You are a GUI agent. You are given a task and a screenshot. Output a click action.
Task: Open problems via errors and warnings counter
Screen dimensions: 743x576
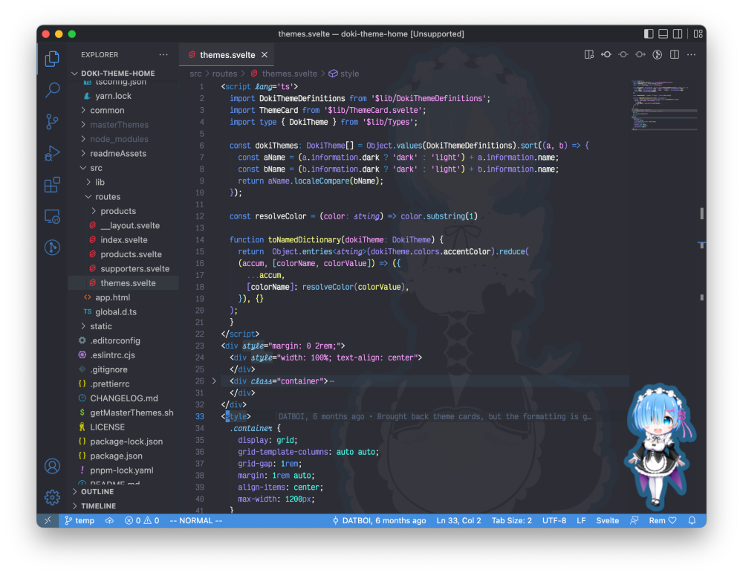[142, 520]
